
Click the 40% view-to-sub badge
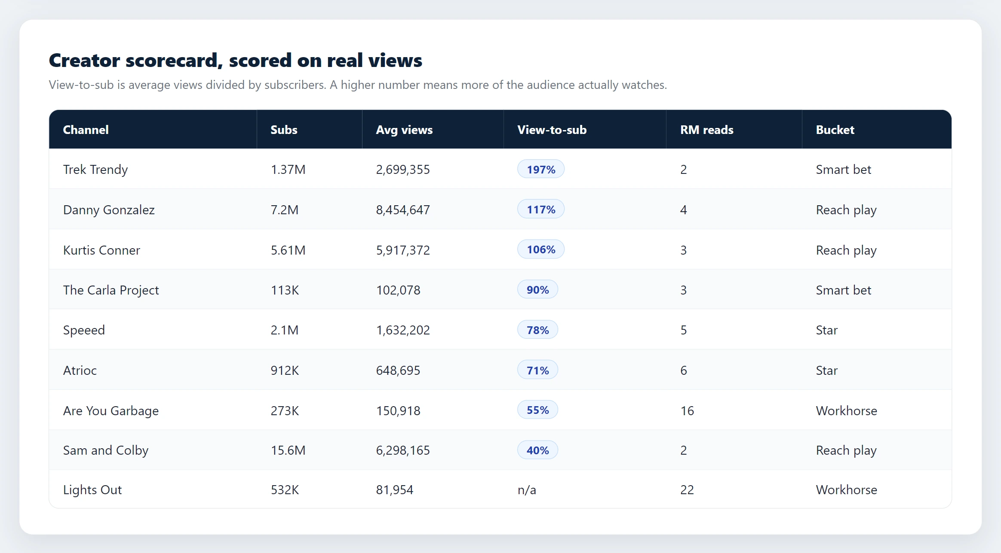coord(537,450)
